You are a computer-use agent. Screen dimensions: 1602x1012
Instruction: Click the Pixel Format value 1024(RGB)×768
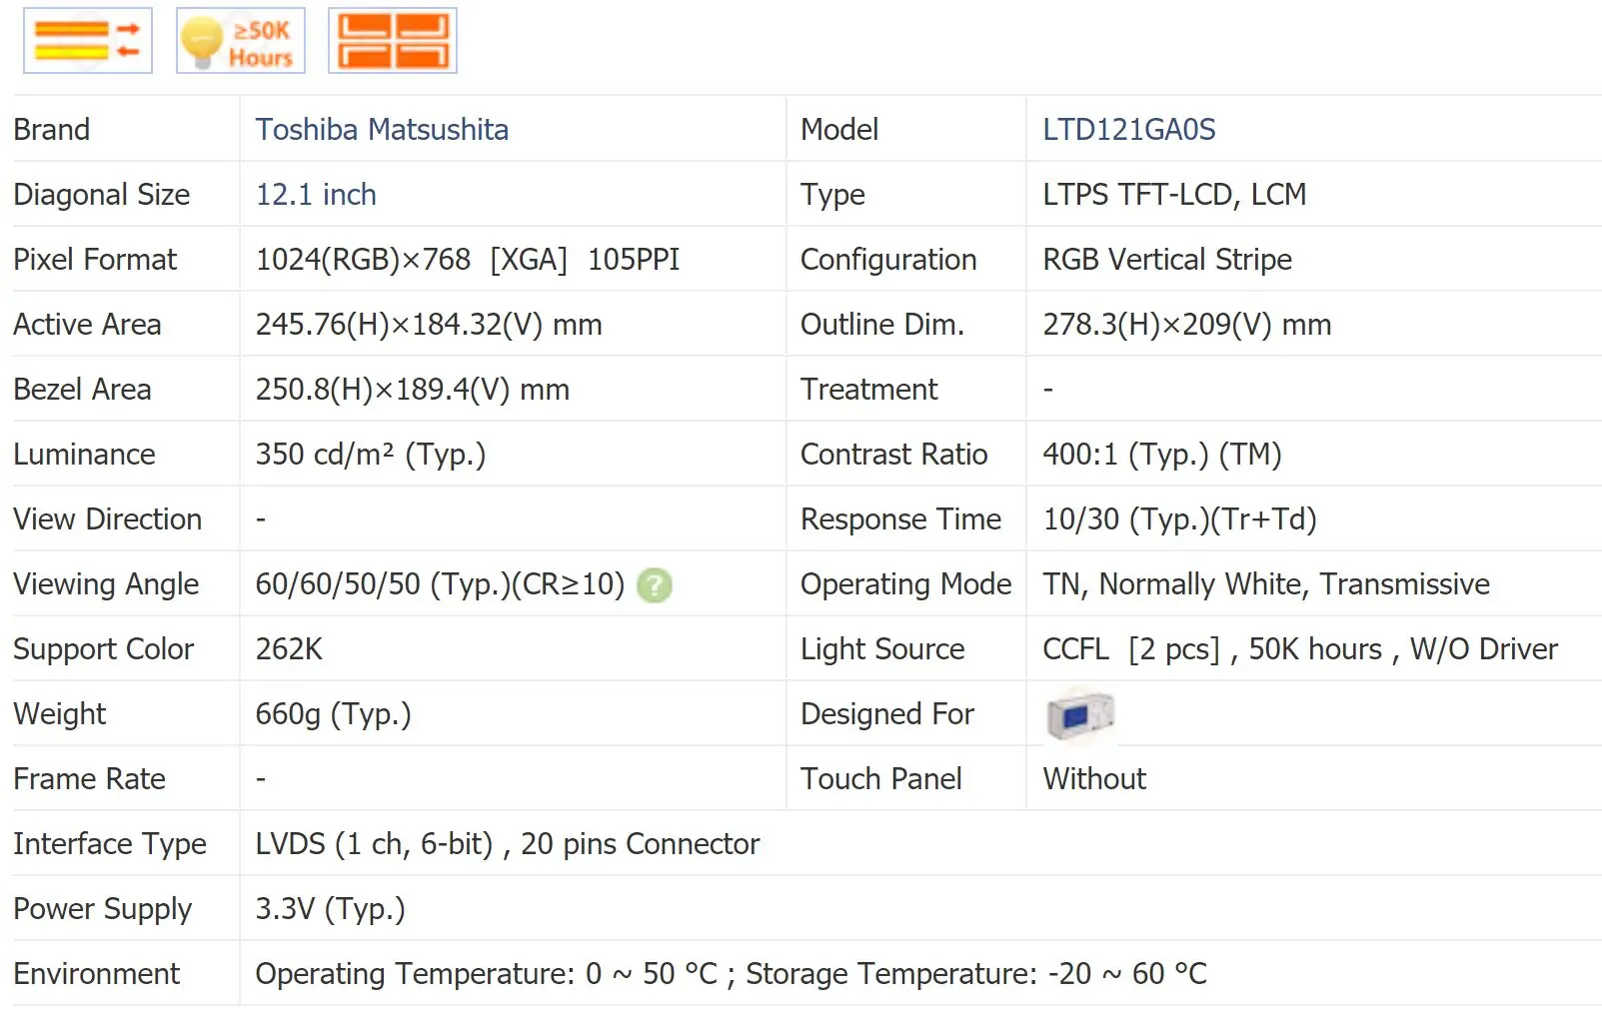point(363,260)
